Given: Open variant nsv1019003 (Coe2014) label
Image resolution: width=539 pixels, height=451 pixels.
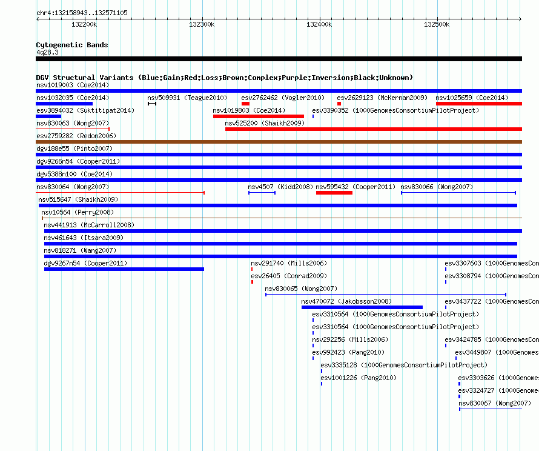Looking at the screenshot, I should point(73,85).
